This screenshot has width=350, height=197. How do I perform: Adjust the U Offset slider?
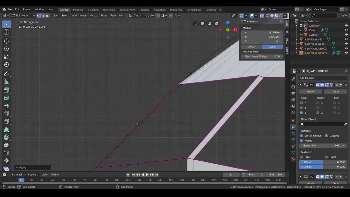(x=323, y=162)
